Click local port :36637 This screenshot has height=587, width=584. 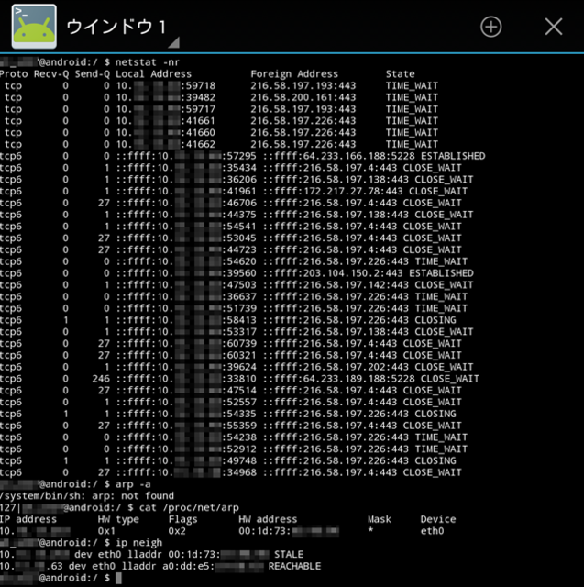(x=239, y=296)
